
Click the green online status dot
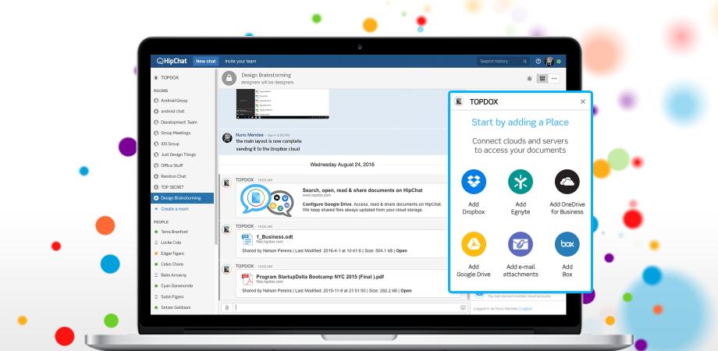click(x=559, y=62)
